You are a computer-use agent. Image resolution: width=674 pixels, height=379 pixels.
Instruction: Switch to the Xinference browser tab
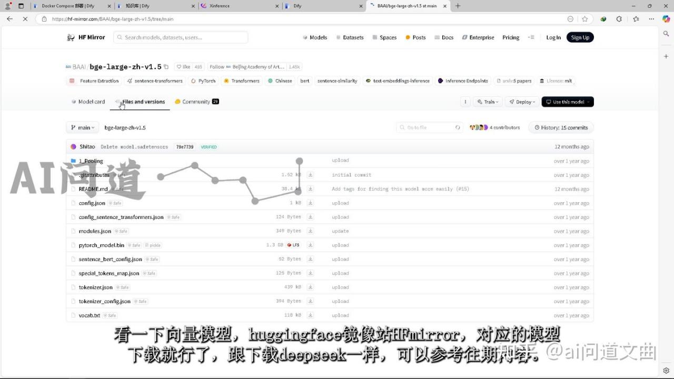239,6
